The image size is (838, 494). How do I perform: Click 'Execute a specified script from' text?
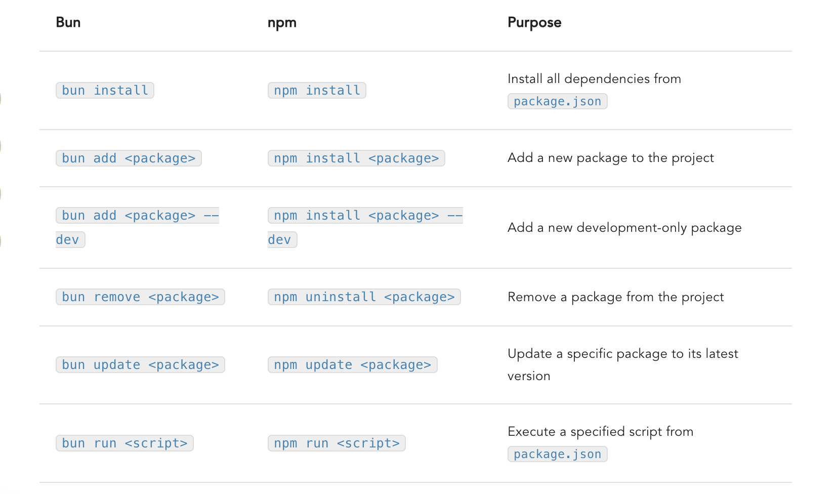pyautogui.click(x=600, y=432)
